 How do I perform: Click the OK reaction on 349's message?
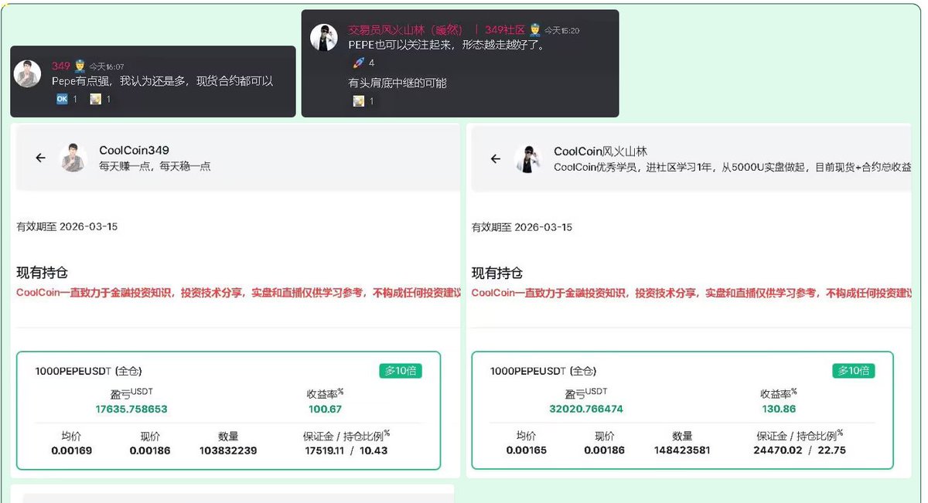[x=67, y=99]
